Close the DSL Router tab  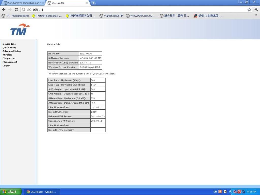87,3
